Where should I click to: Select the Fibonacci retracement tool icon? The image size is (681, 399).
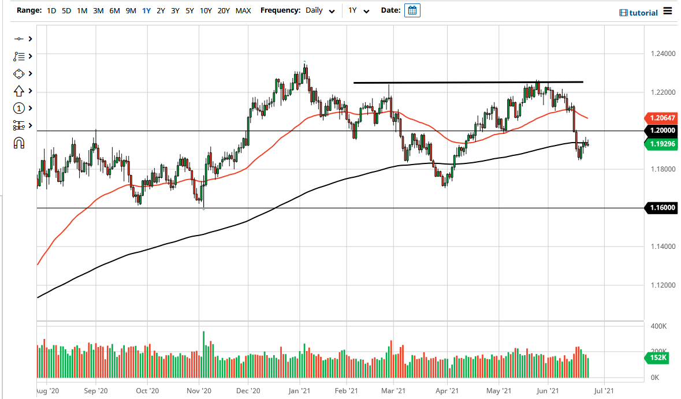(18, 56)
